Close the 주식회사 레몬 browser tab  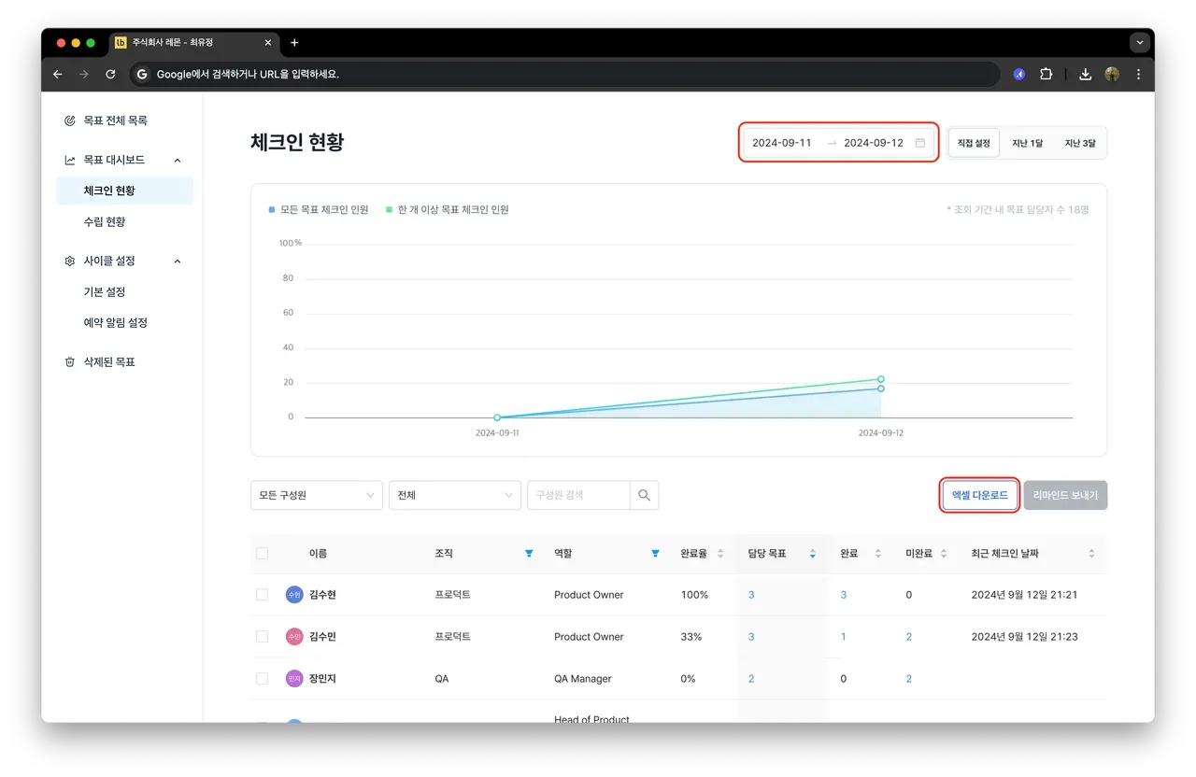coord(268,43)
